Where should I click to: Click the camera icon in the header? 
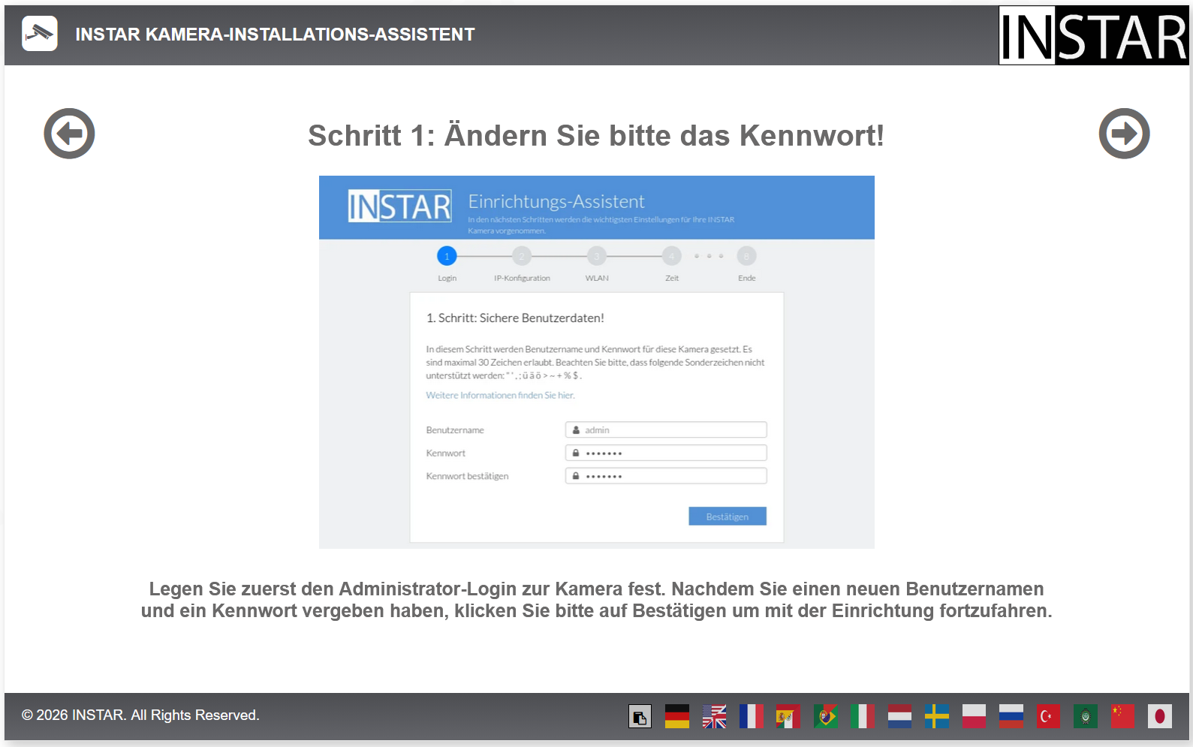[40, 34]
